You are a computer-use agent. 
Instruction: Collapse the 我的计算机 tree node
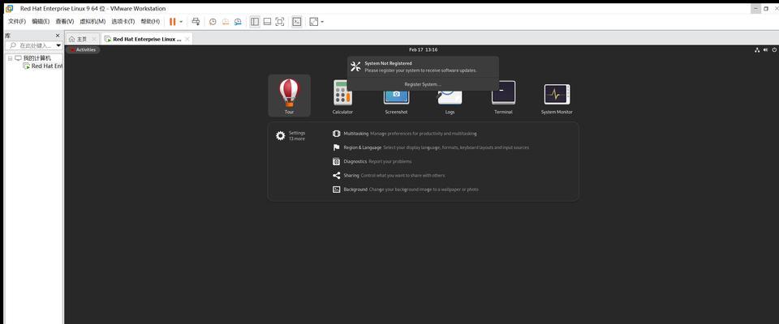[x=10, y=58]
